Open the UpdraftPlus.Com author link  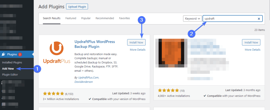[89, 78]
